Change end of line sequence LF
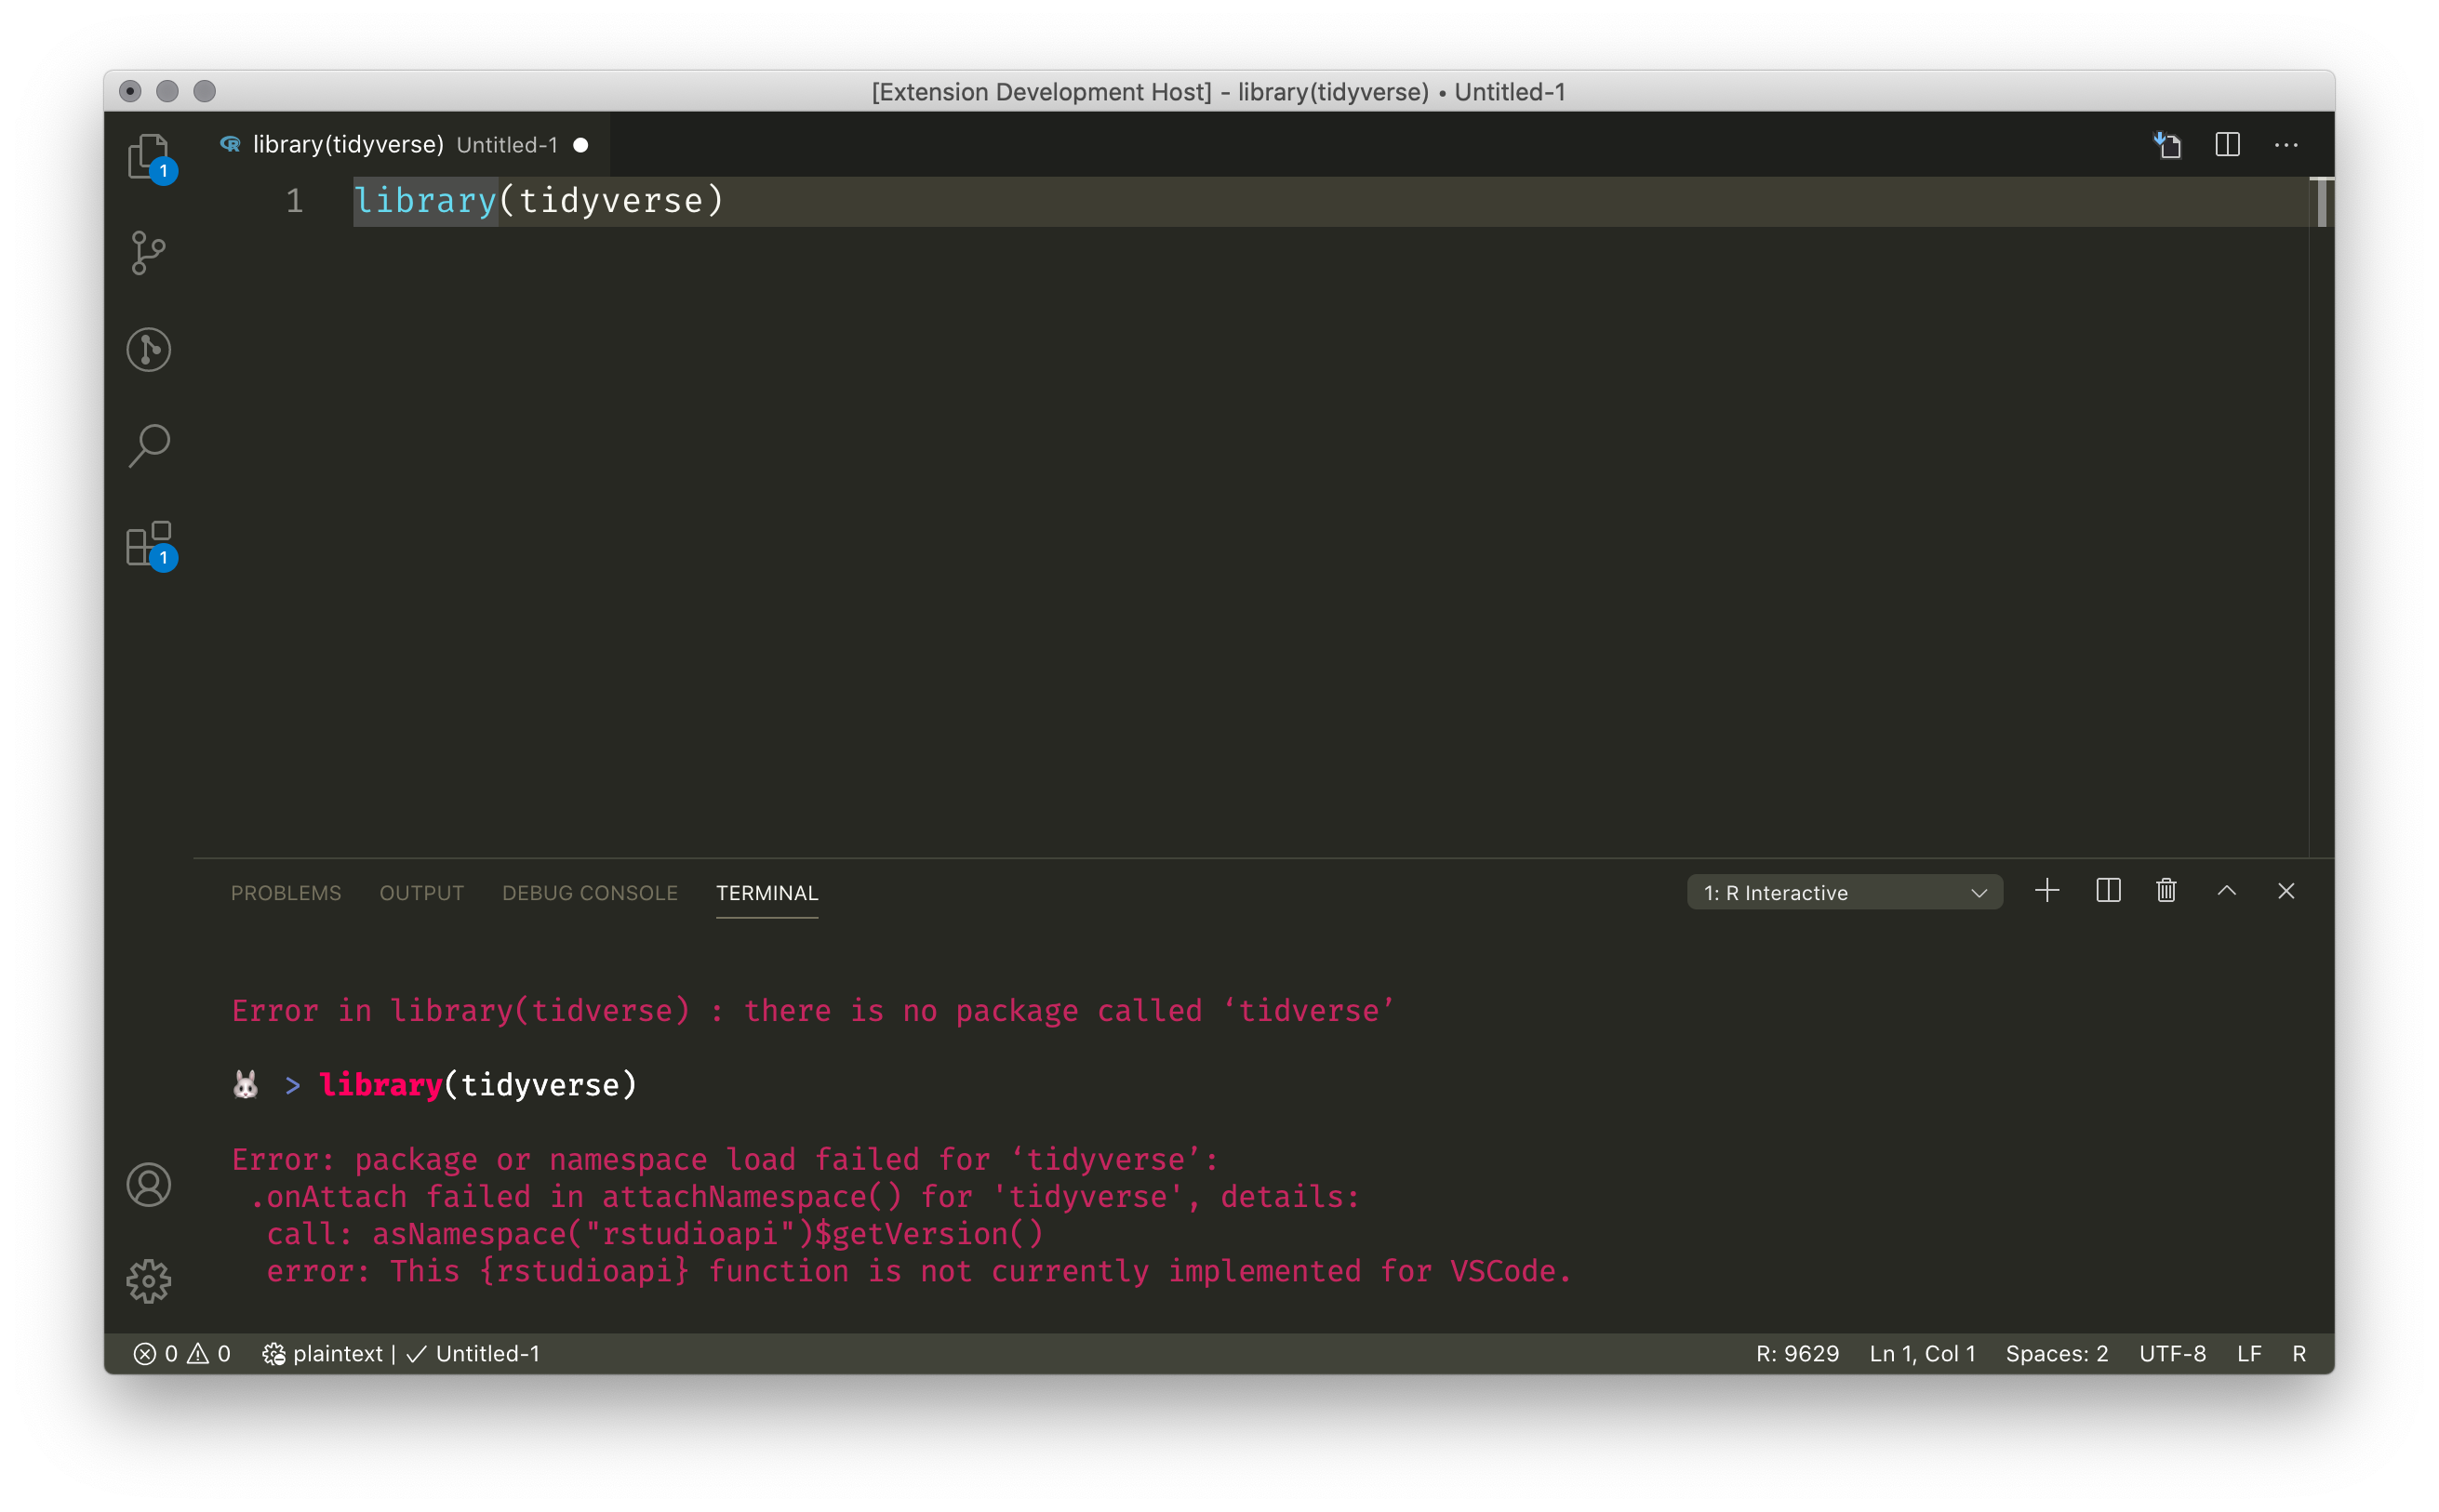The width and height of the screenshot is (2439, 1512). pos(2249,1353)
